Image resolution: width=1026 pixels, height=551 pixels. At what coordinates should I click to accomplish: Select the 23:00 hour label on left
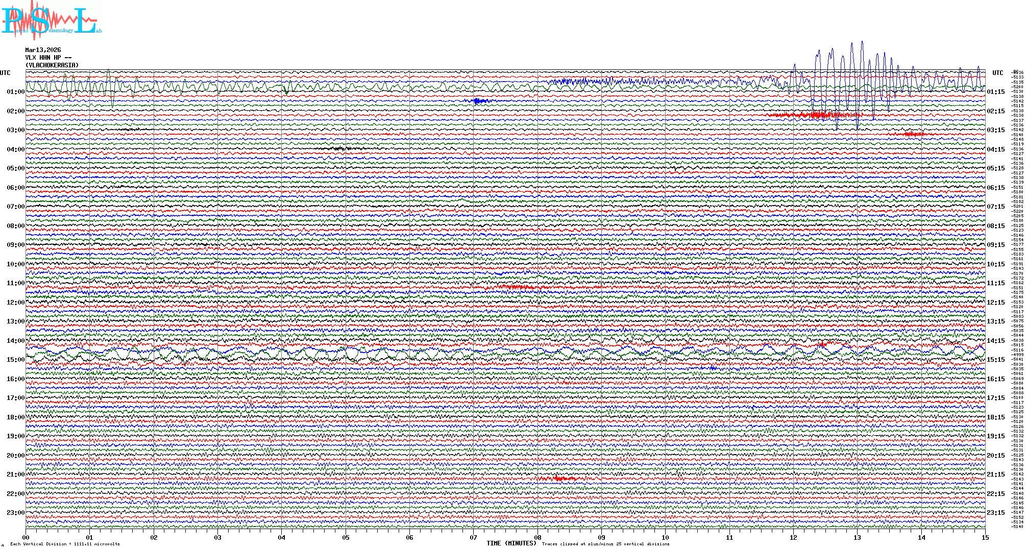pyautogui.click(x=15, y=513)
